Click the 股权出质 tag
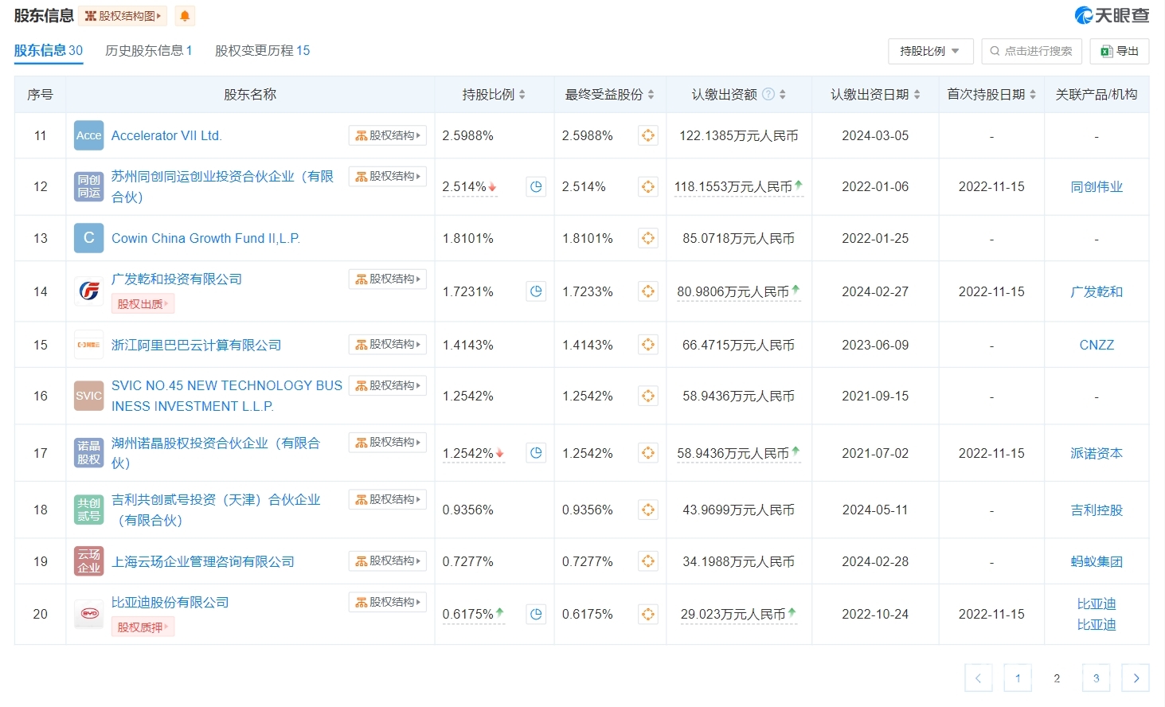Viewport: 1165px width, 707px height. click(143, 303)
